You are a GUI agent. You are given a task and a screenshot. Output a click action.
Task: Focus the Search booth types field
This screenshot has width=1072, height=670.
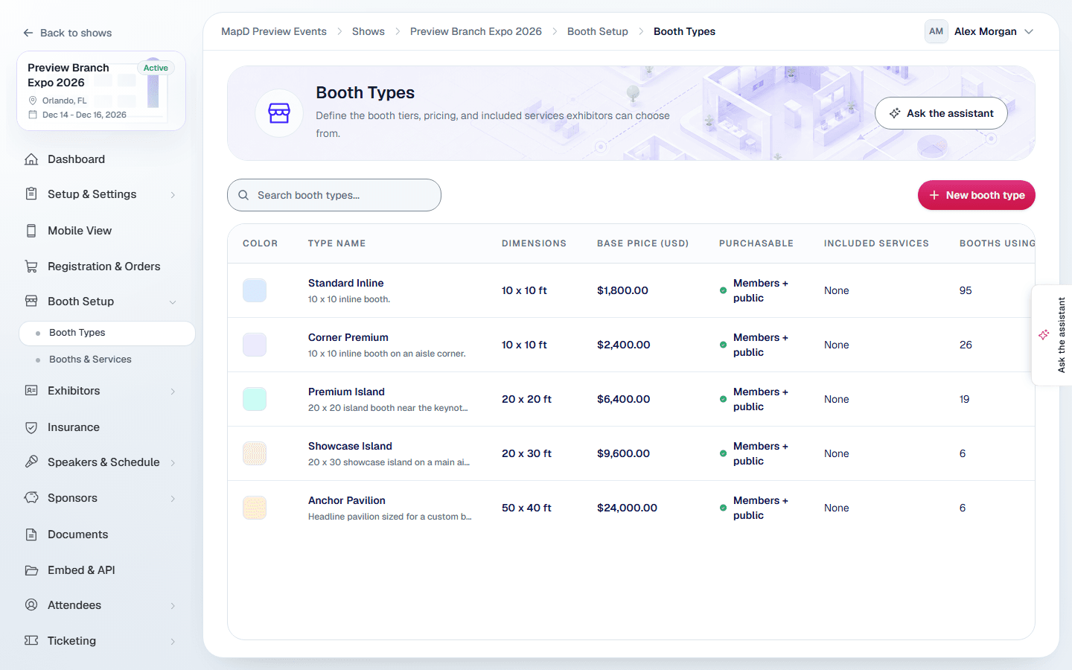(334, 195)
